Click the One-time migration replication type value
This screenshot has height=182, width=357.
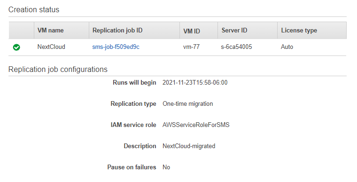click(188, 104)
